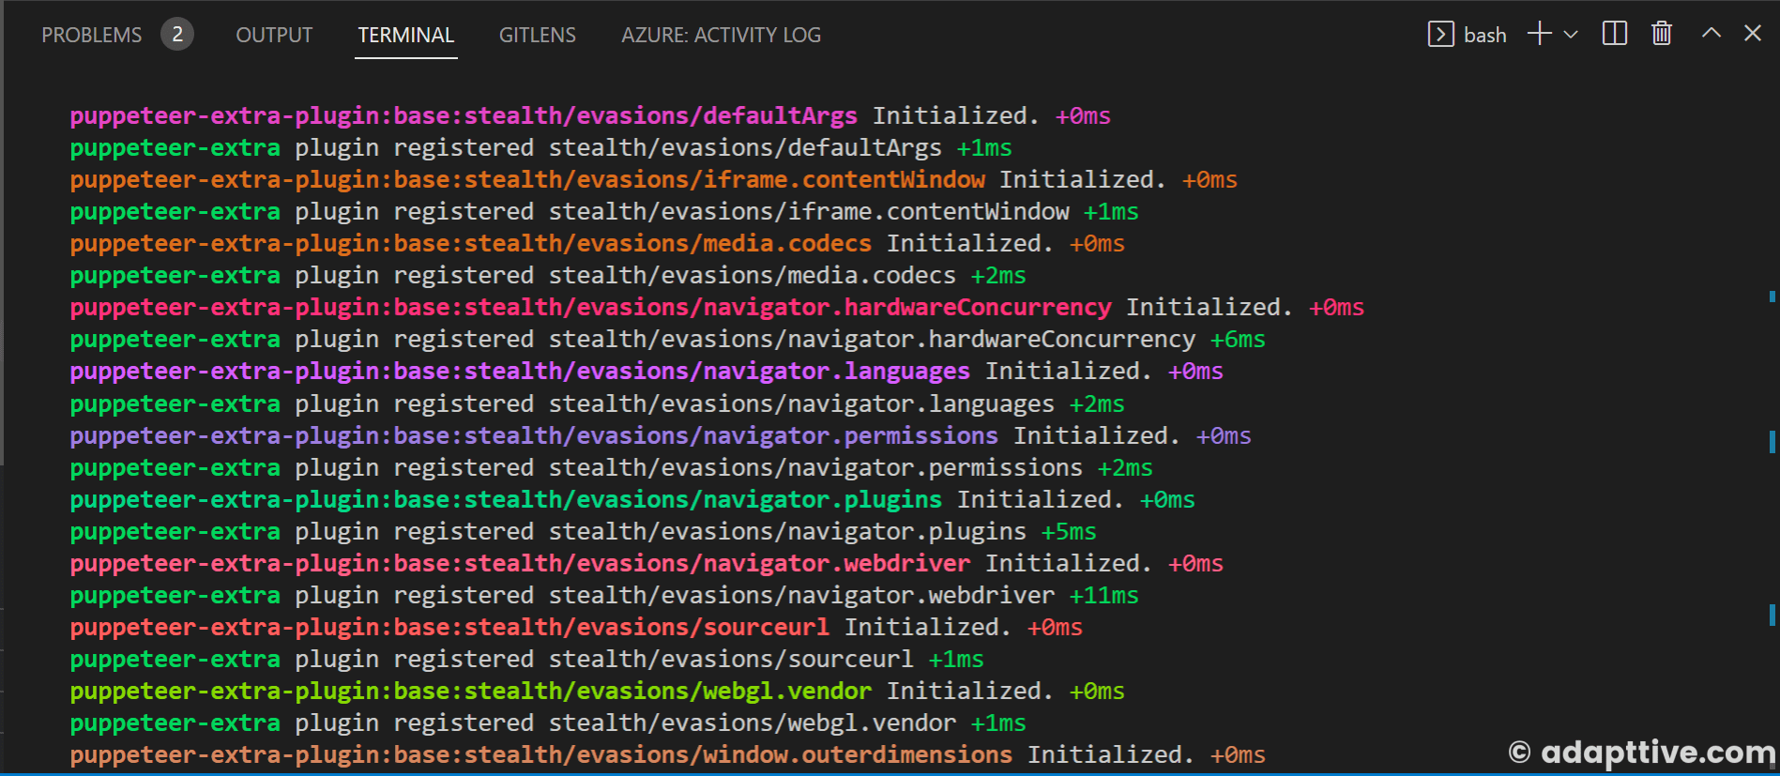Click the bash terminal label

pos(1485,36)
